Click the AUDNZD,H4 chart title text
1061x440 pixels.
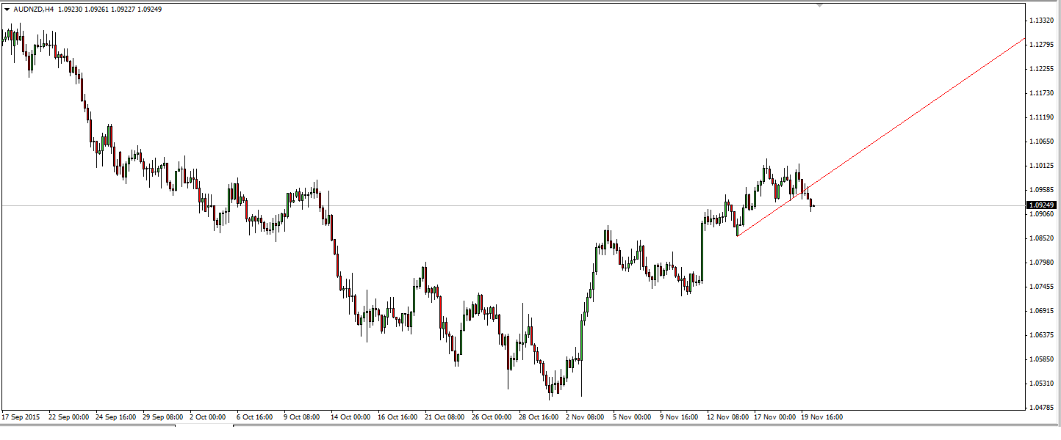33,10
